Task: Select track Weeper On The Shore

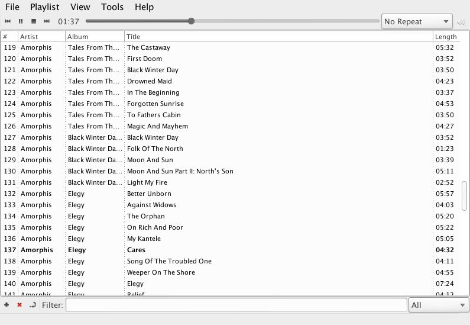Action: click(231, 272)
